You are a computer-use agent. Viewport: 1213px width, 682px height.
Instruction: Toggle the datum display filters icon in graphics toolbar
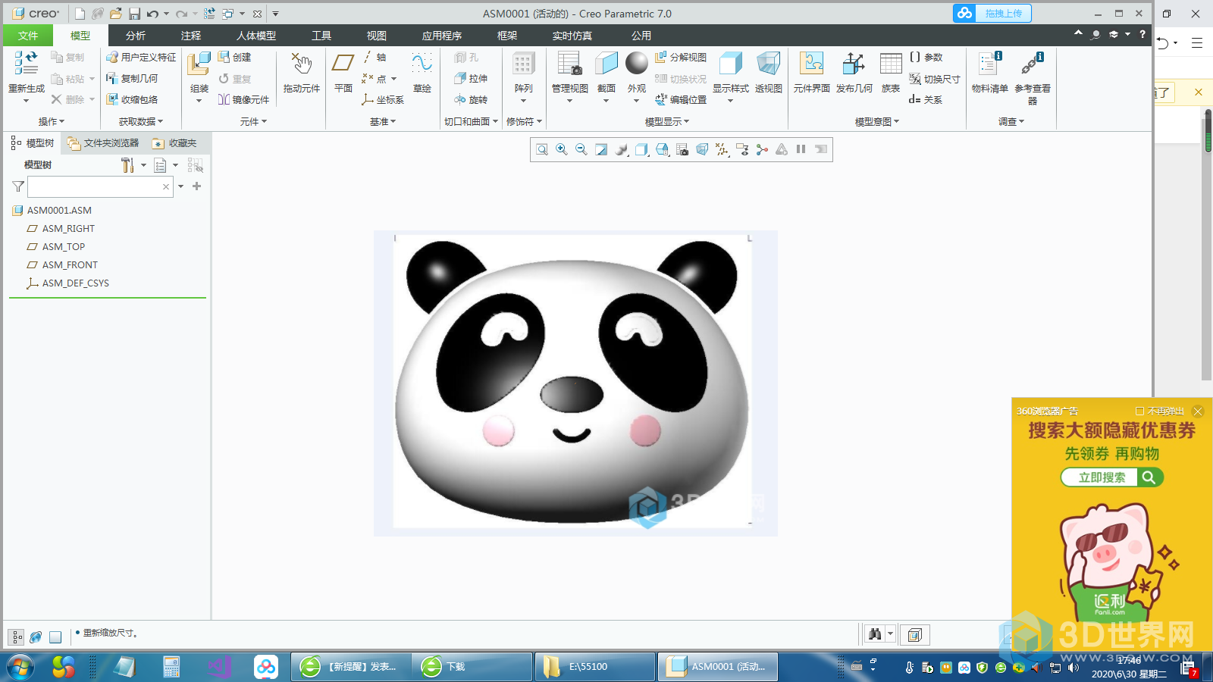point(722,149)
